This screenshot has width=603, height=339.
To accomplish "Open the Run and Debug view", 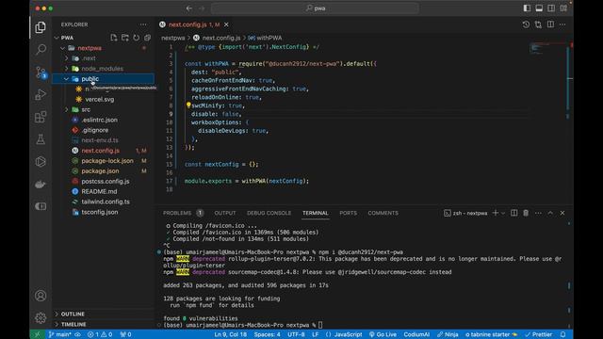I will pos(41,94).
